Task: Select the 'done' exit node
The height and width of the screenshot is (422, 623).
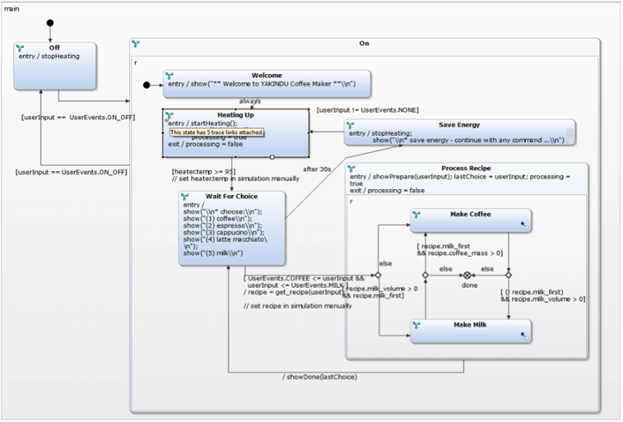Action: point(468,275)
